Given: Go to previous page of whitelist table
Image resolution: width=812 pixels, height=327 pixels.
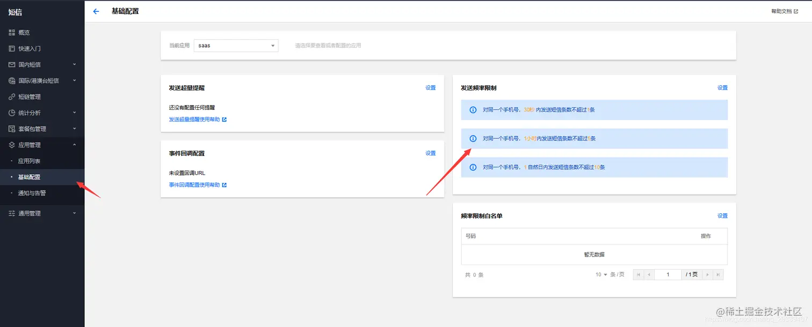Looking at the screenshot, I should click(x=649, y=274).
